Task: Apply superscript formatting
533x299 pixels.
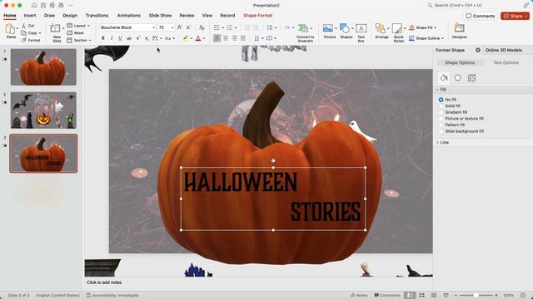Action: (138, 38)
